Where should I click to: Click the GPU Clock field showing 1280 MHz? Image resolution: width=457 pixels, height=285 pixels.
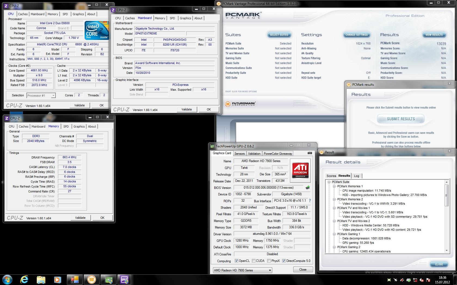[242, 240]
